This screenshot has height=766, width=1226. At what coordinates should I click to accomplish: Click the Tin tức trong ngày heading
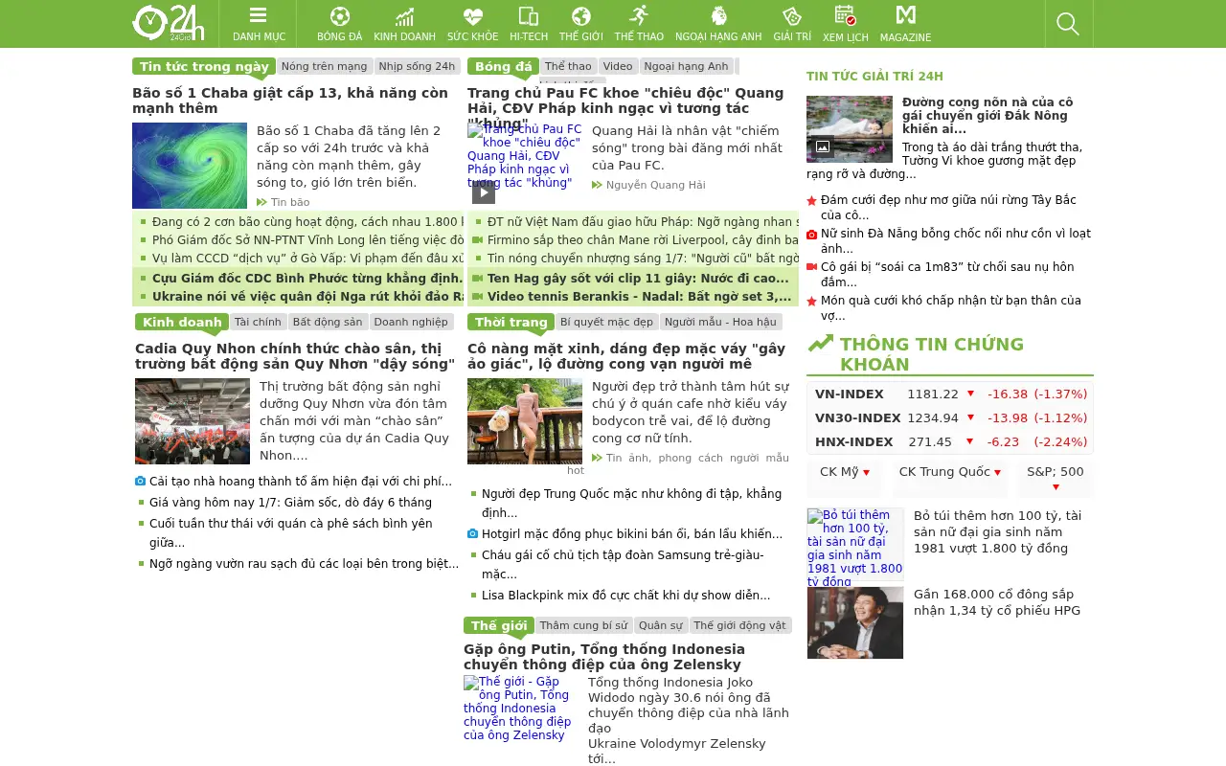tap(204, 66)
